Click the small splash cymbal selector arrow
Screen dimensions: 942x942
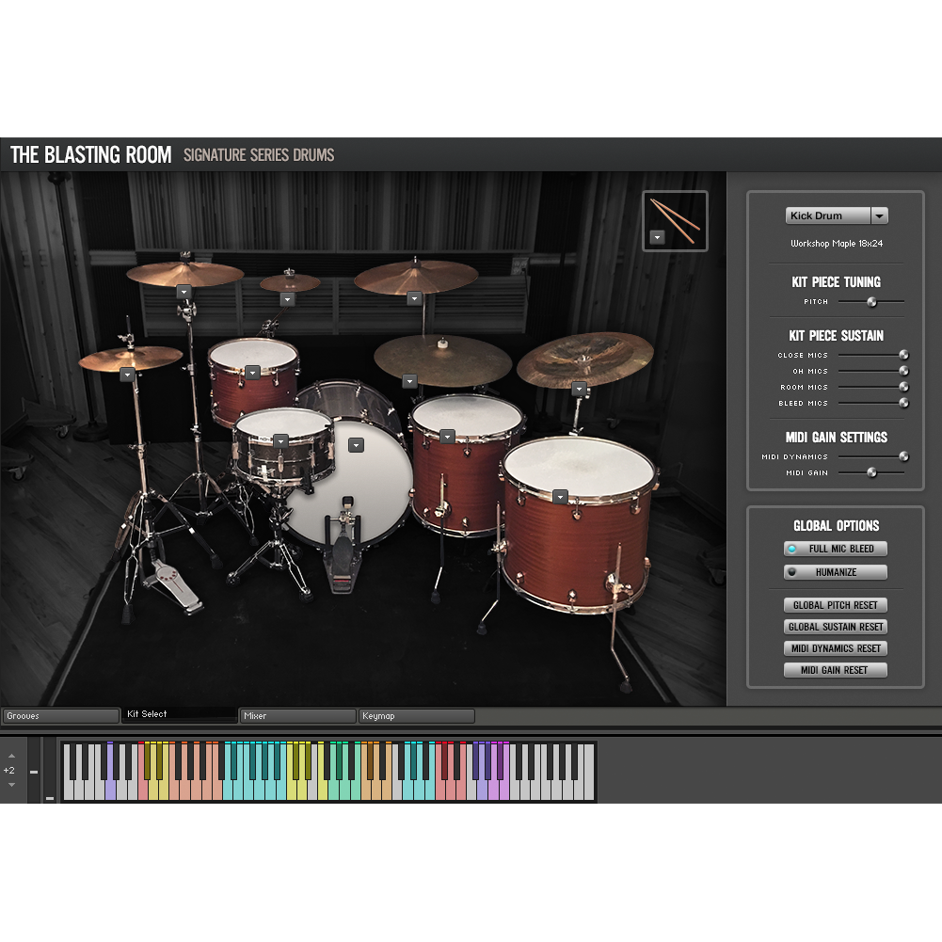point(288,299)
